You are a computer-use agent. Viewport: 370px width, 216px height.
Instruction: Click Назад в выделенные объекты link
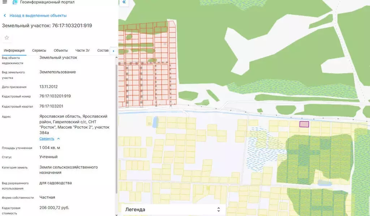38,16
